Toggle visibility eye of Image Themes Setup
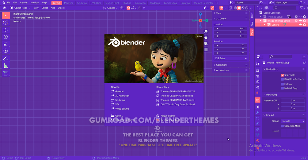 coord(300,21)
